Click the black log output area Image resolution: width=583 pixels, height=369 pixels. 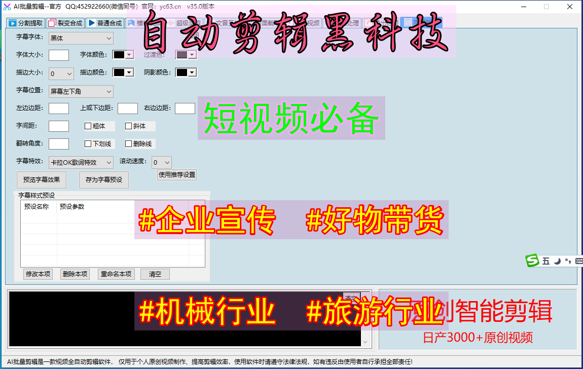(185, 319)
